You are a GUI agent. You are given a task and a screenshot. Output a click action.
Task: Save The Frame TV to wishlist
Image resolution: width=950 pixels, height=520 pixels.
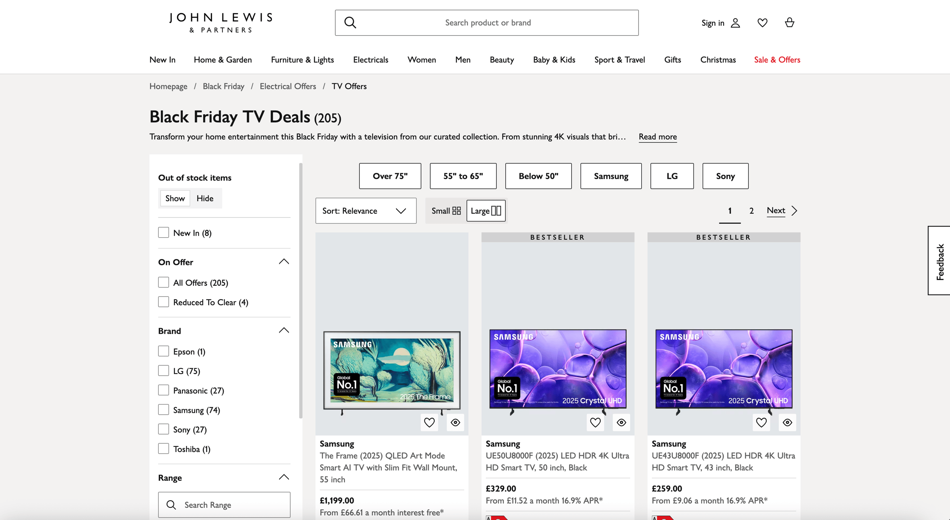[429, 422]
